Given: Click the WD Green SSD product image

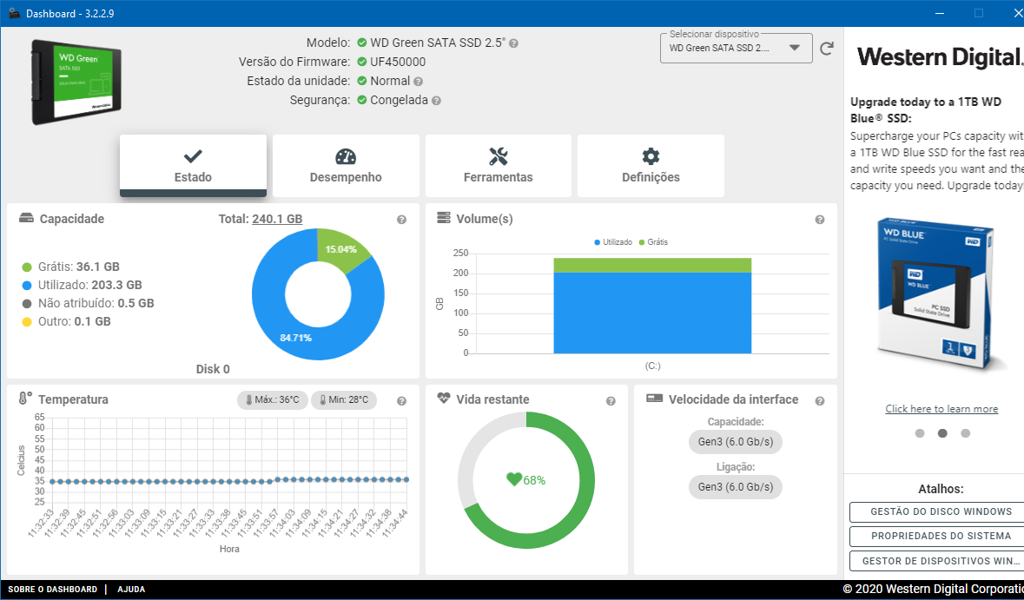Looking at the screenshot, I should 76,82.
